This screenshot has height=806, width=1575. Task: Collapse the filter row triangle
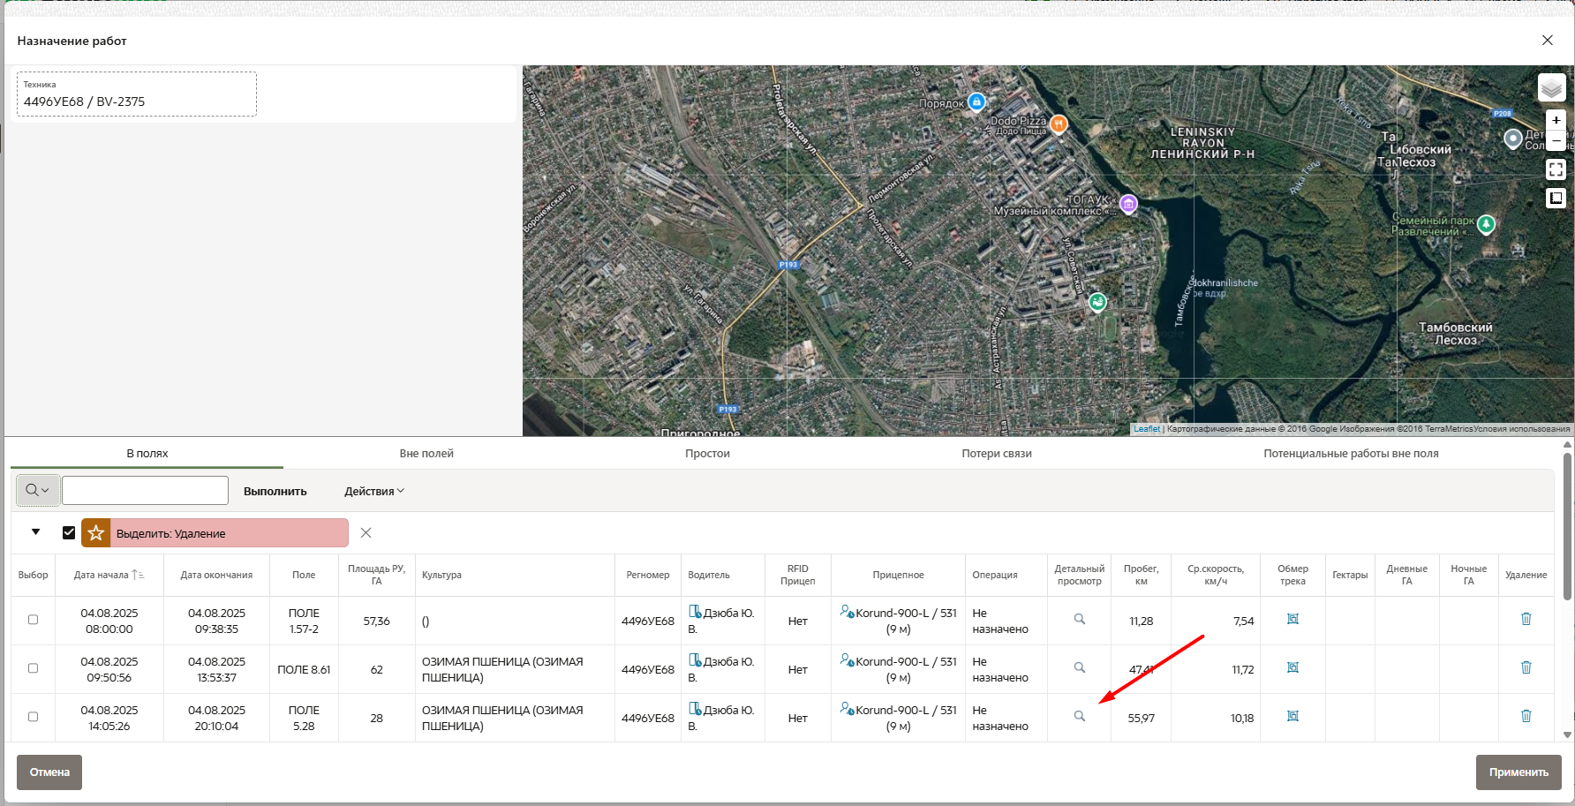point(35,532)
